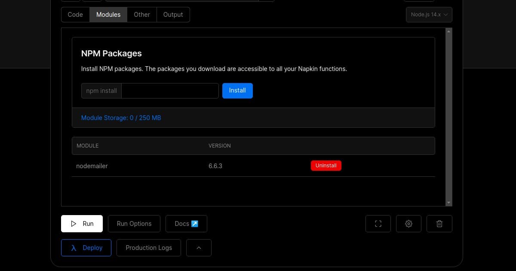516x271 pixels.
Task: Click the vertical scrollbar track
Action: click(448, 116)
